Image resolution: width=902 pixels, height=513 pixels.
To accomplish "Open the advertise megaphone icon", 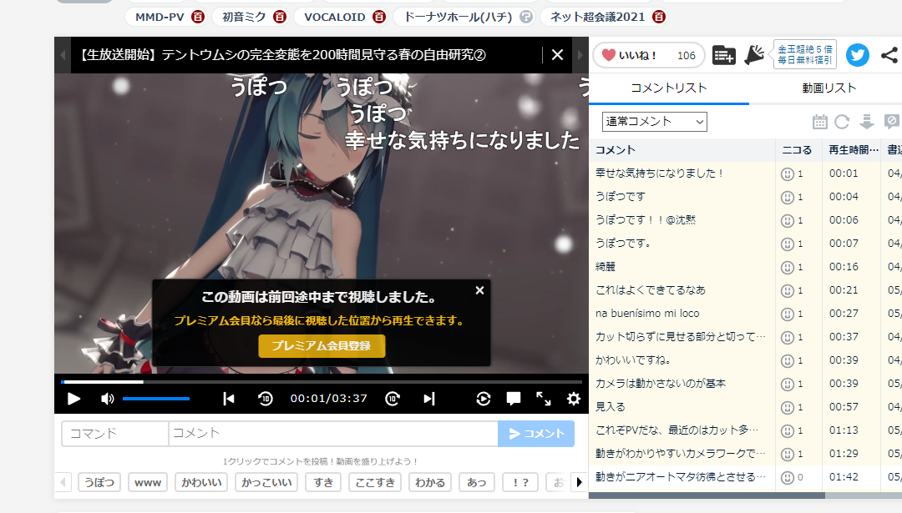I will 754,55.
